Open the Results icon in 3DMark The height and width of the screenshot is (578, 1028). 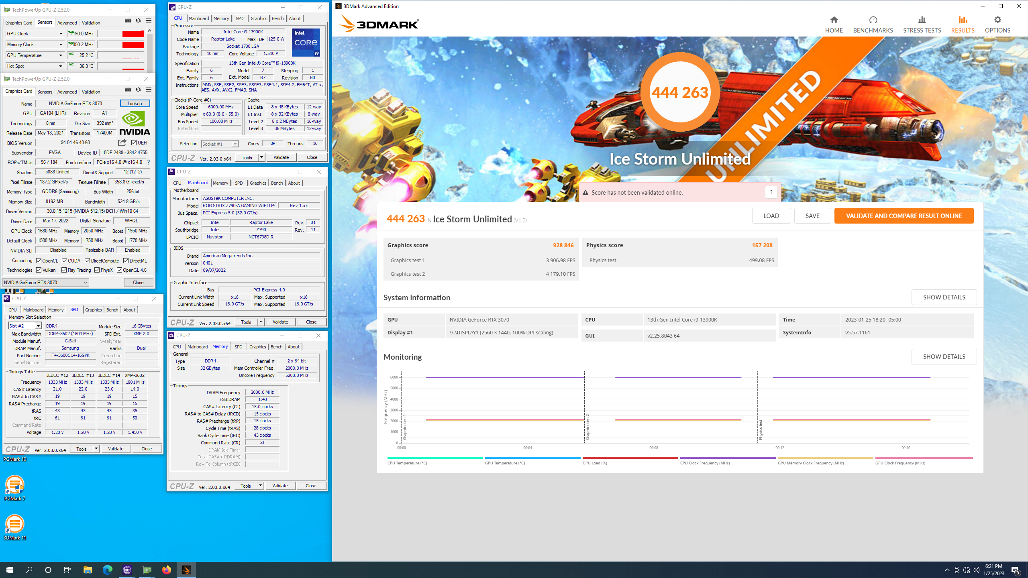(963, 20)
